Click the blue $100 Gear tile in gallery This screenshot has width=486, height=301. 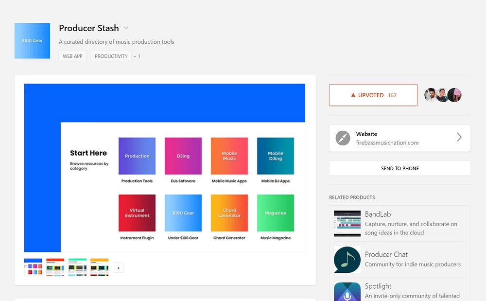tap(183, 213)
